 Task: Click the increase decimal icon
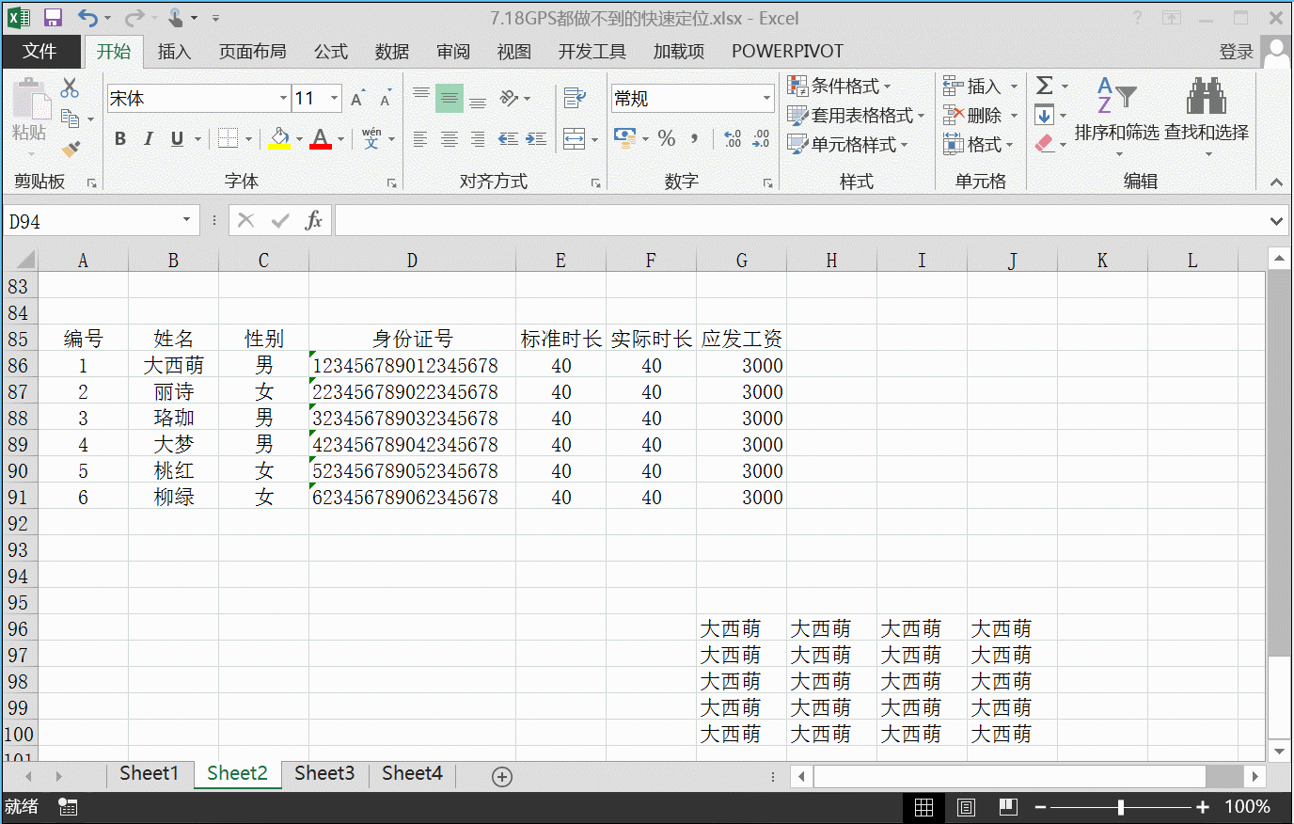click(732, 138)
